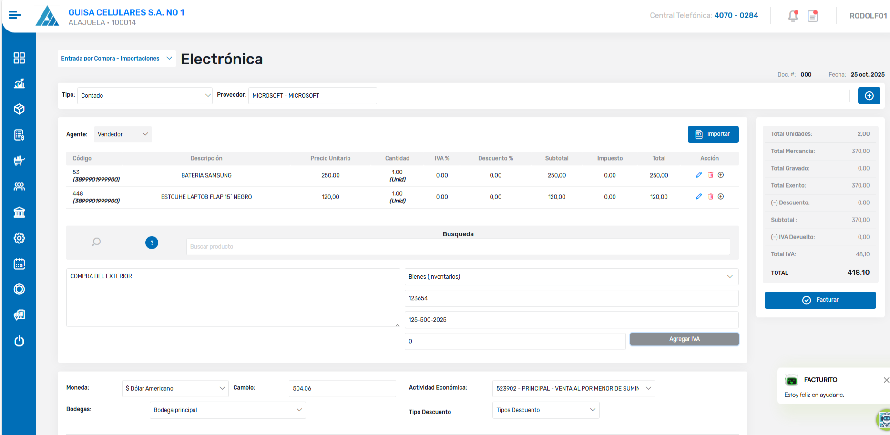Expand the Bodega principal dropdown
The width and height of the screenshot is (890, 435).
click(x=227, y=410)
